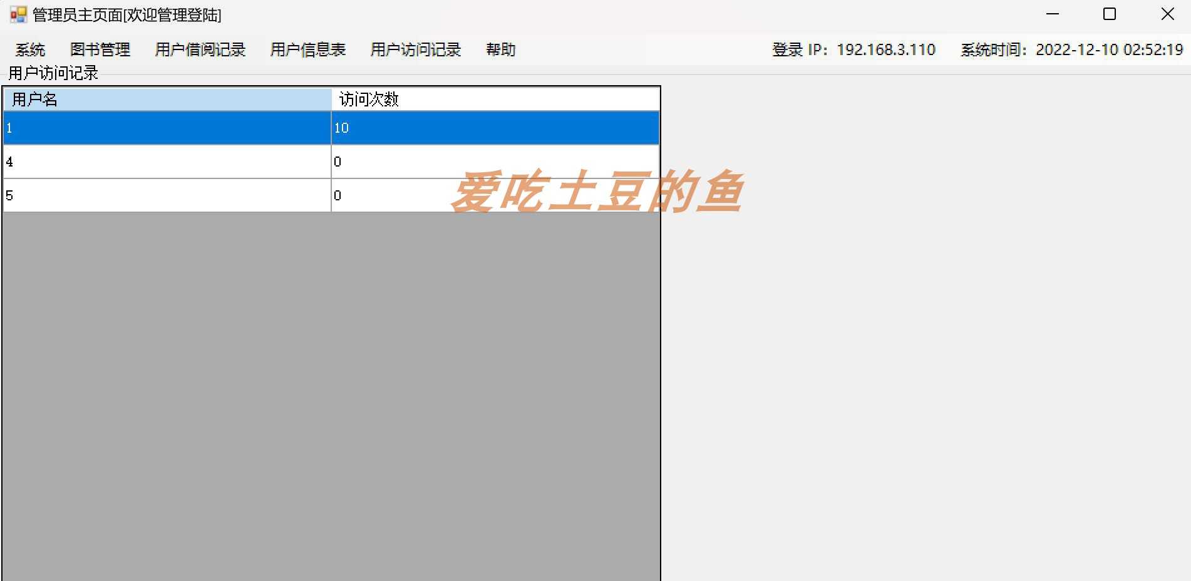Click the visit count cell of user 5
The image size is (1191, 581).
tap(495, 195)
